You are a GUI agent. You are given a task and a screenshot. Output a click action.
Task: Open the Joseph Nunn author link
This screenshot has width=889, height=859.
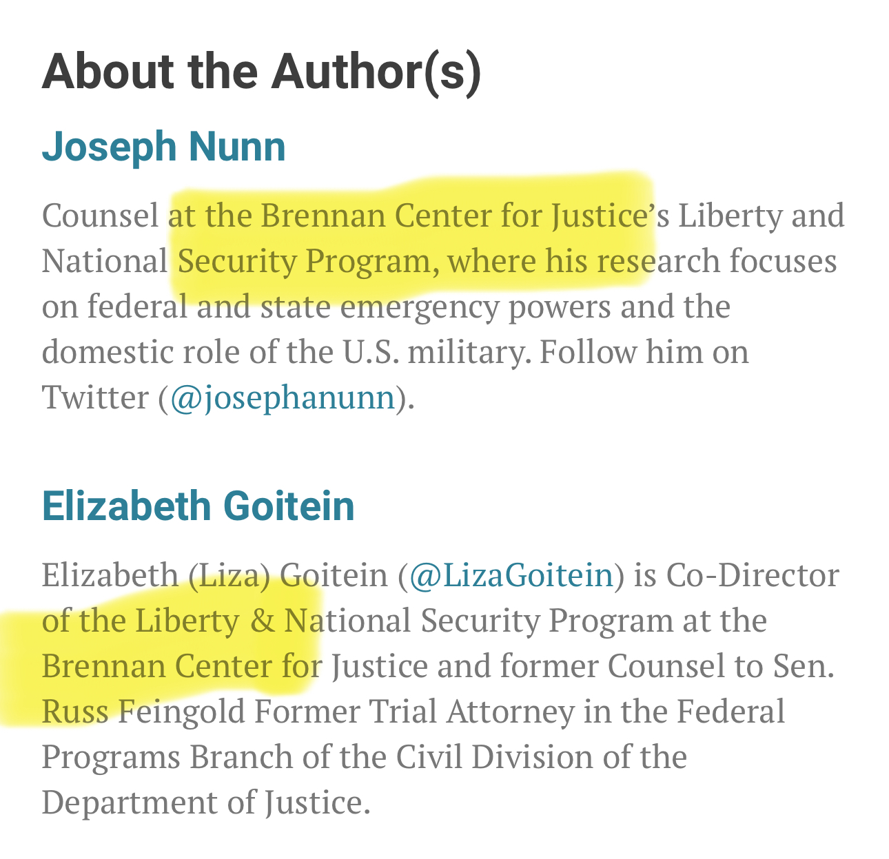[x=163, y=147]
